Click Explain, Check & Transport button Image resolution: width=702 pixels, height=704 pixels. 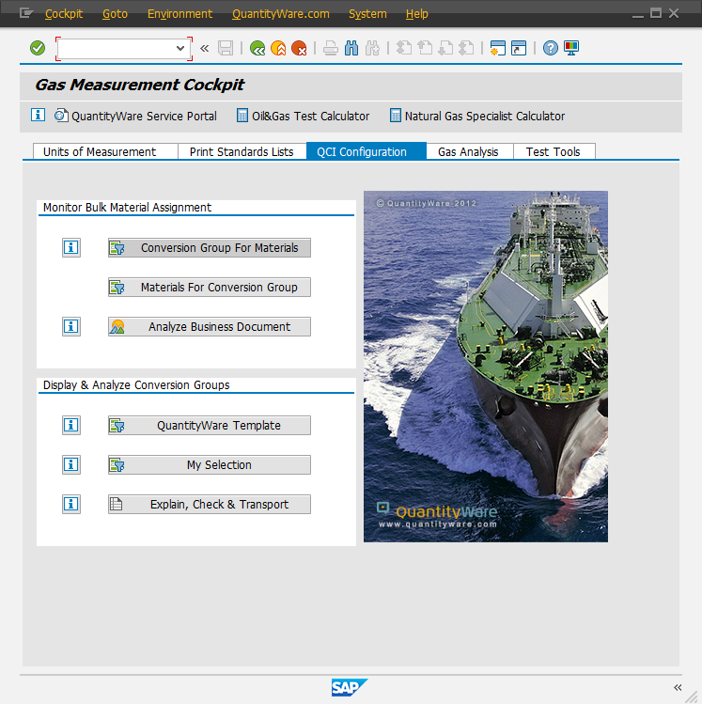point(210,504)
